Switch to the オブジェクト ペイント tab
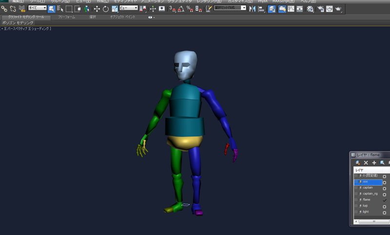This screenshot has height=235, width=390. [x=123, y=17]
